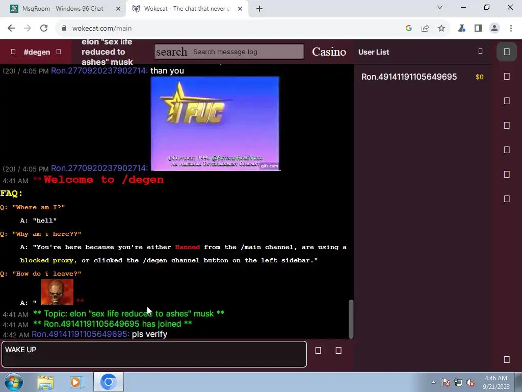Click the skull image in the FAQ
This screenshot has width=522, height=392.
click(57, 292)
